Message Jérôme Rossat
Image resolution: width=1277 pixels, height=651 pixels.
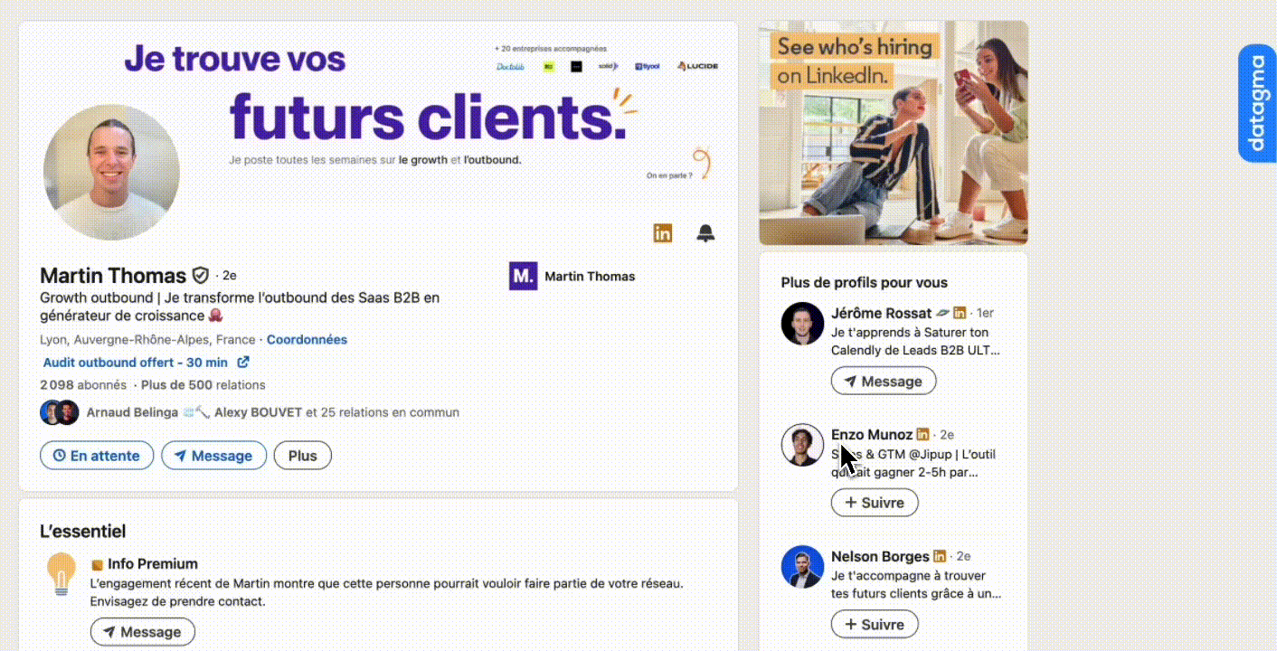click(x=884, y=382)
